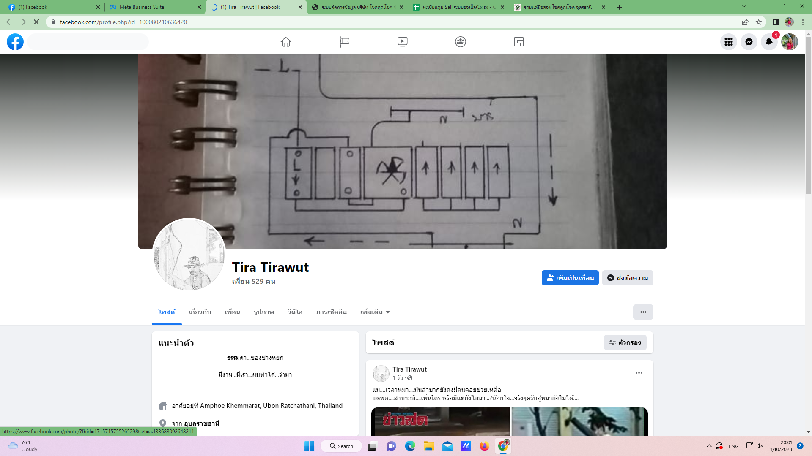Switch to the รูปภาพ tab
This screenshot has width=812, height=456.
click(x=264, y=312)
